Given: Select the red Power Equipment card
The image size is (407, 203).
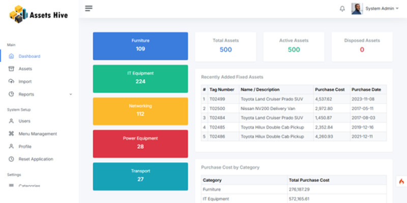Looking at the screenshot, I should click(140, 143).
